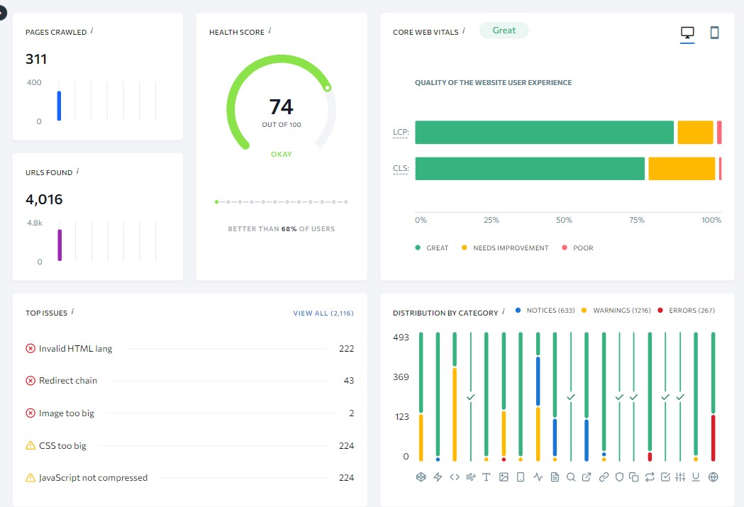Image resolution: width=744 pixels, height=507 pixels.
Task: Select the document page category icon
Action: pos(555,477)
